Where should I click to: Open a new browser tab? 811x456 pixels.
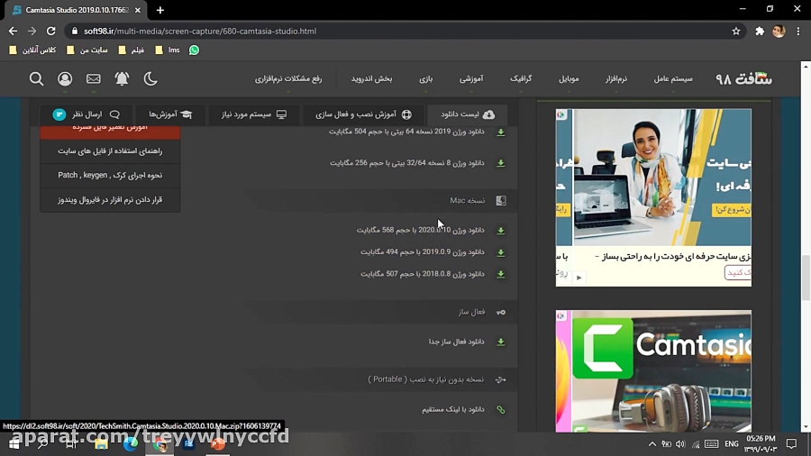click(x=160, y=10)
